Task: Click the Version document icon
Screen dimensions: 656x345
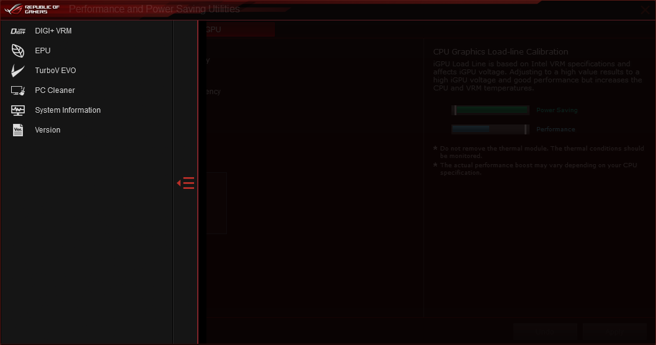Action: tap(18, 130)
